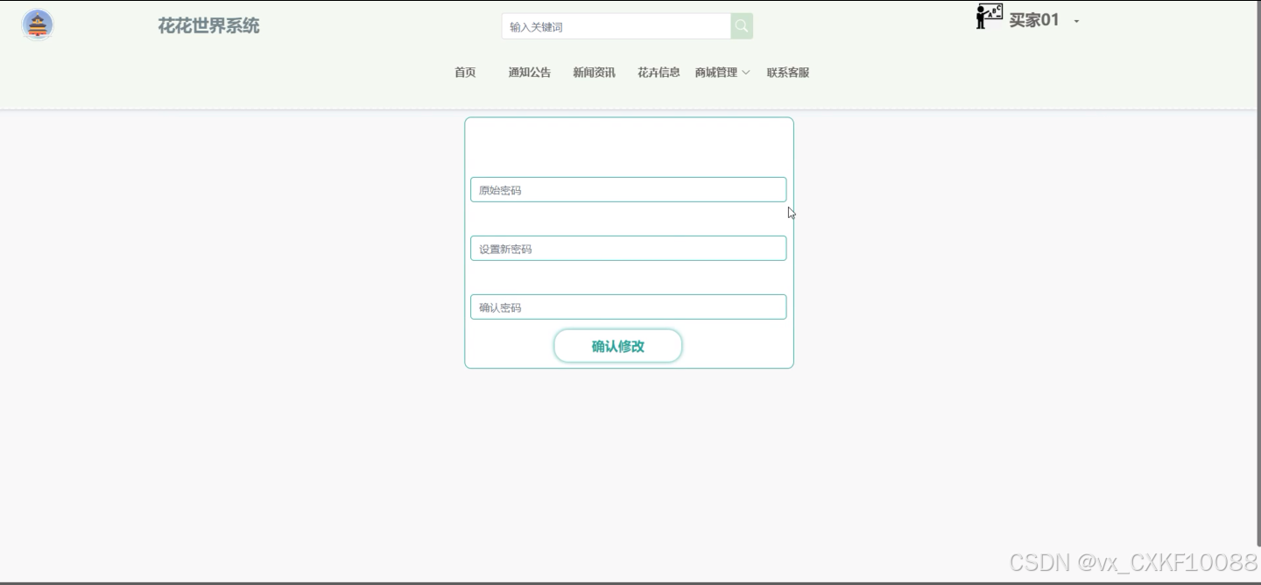Focus the 输入关键词 search field
The width and height of the screenshot is (1261, 585).
pyautogui.click(x=616, y=26)
